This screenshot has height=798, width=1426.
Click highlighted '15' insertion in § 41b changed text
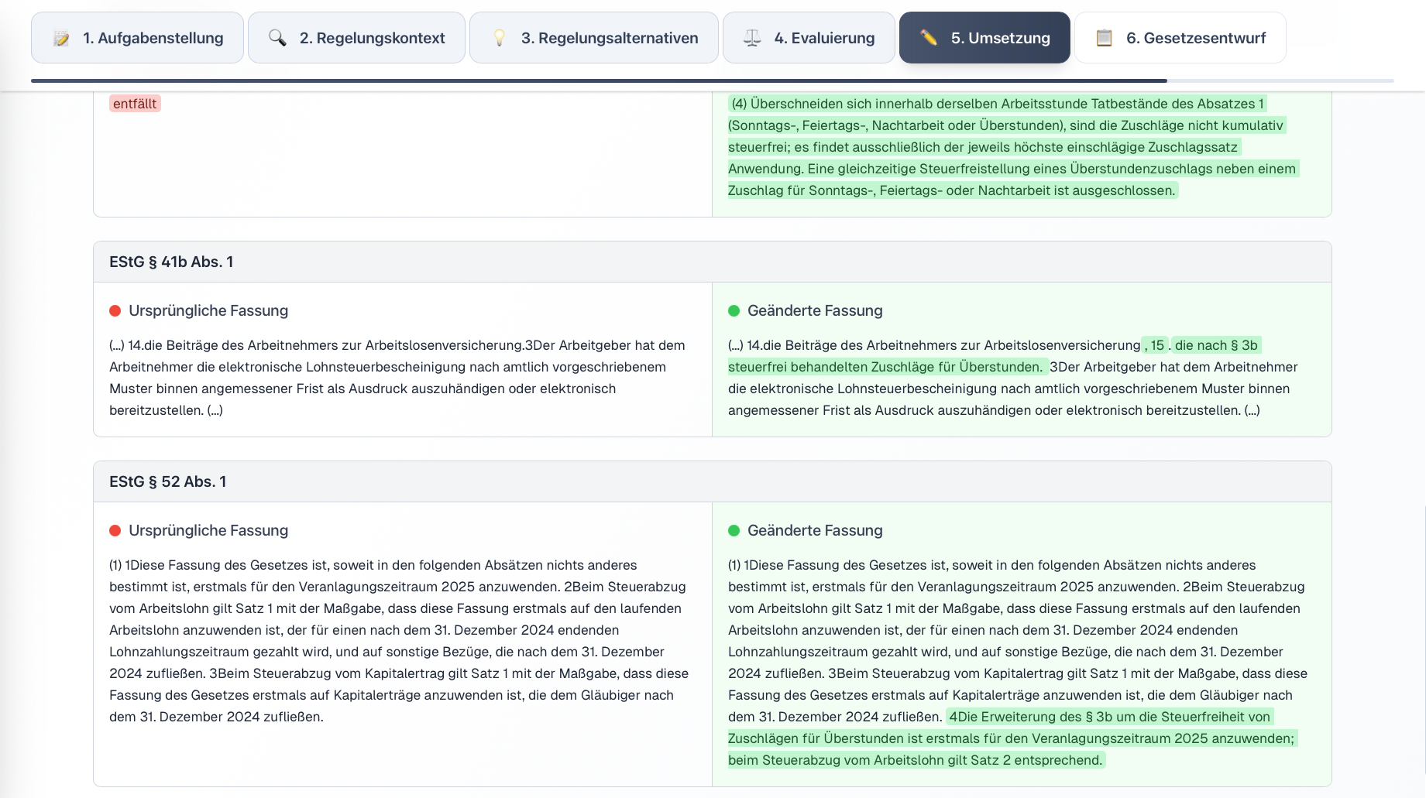pyautogui.click(x=1156, y=345)
